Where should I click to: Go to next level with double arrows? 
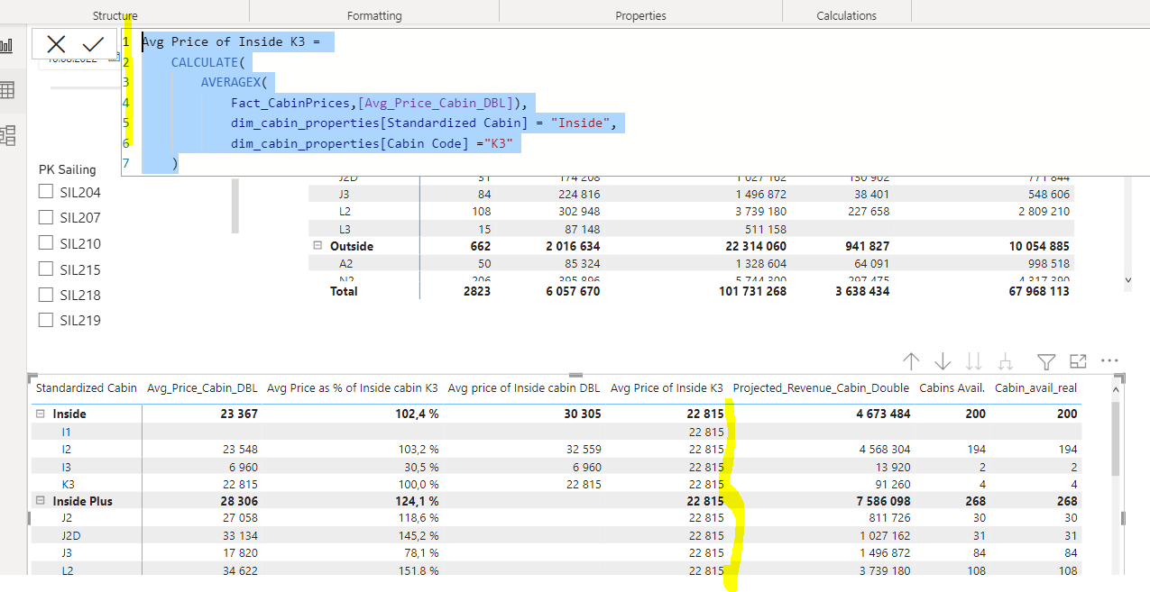coord(974,361)
